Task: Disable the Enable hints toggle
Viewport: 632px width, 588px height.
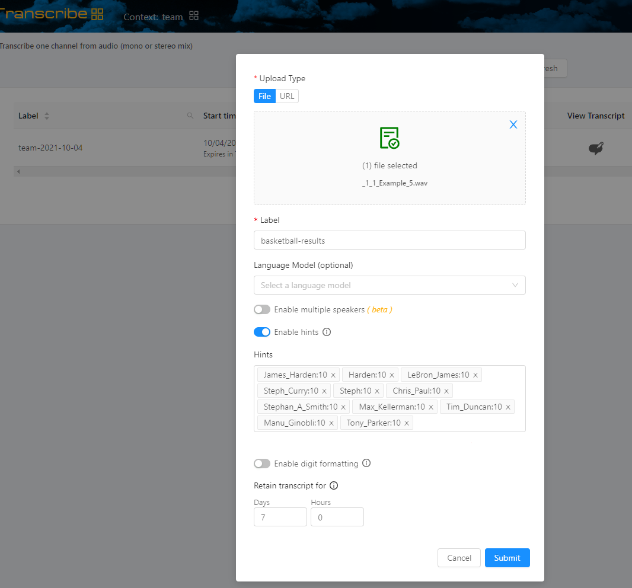Action: point(261,332)
